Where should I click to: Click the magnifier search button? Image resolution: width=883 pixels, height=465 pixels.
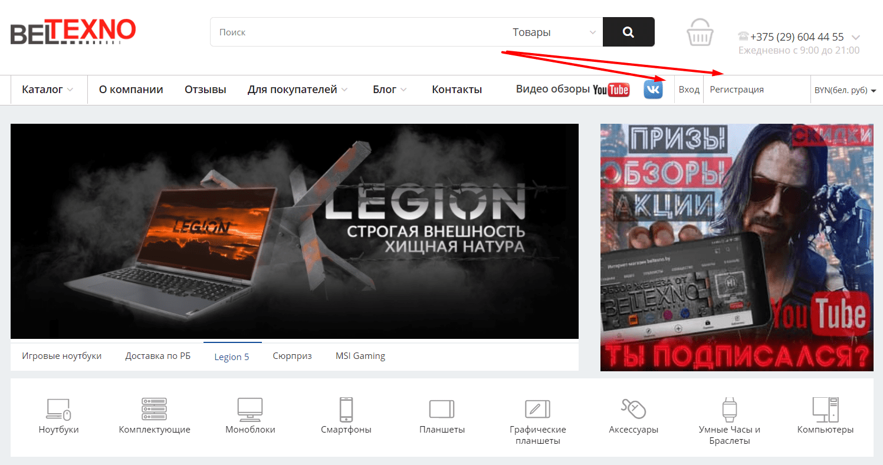tap(628, 32)
